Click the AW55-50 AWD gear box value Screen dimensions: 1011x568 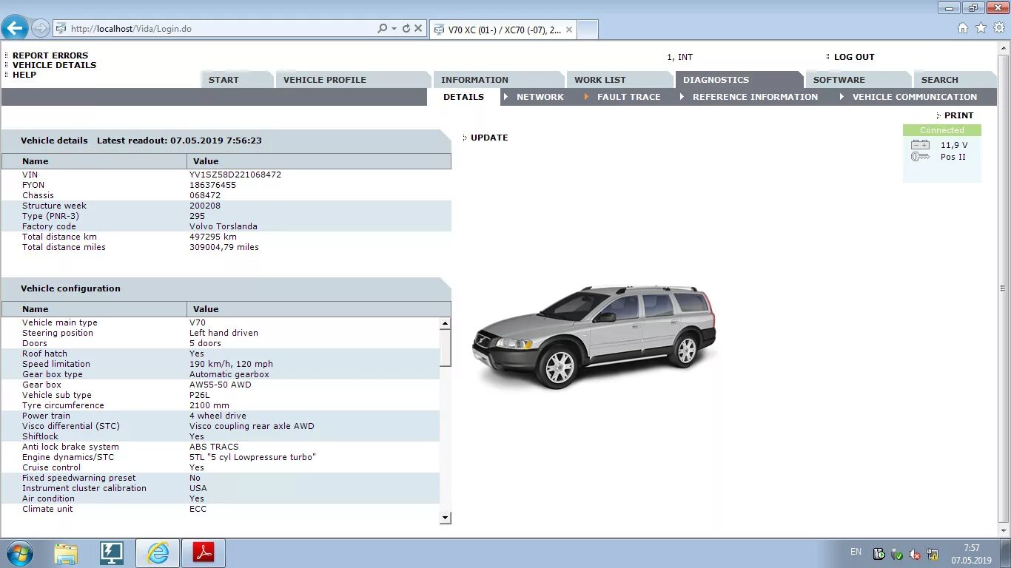coord(221,385)
